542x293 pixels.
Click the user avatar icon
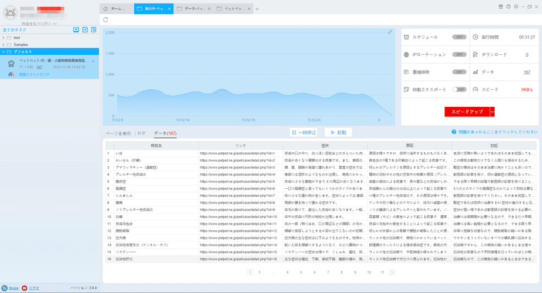pos(10,13)
